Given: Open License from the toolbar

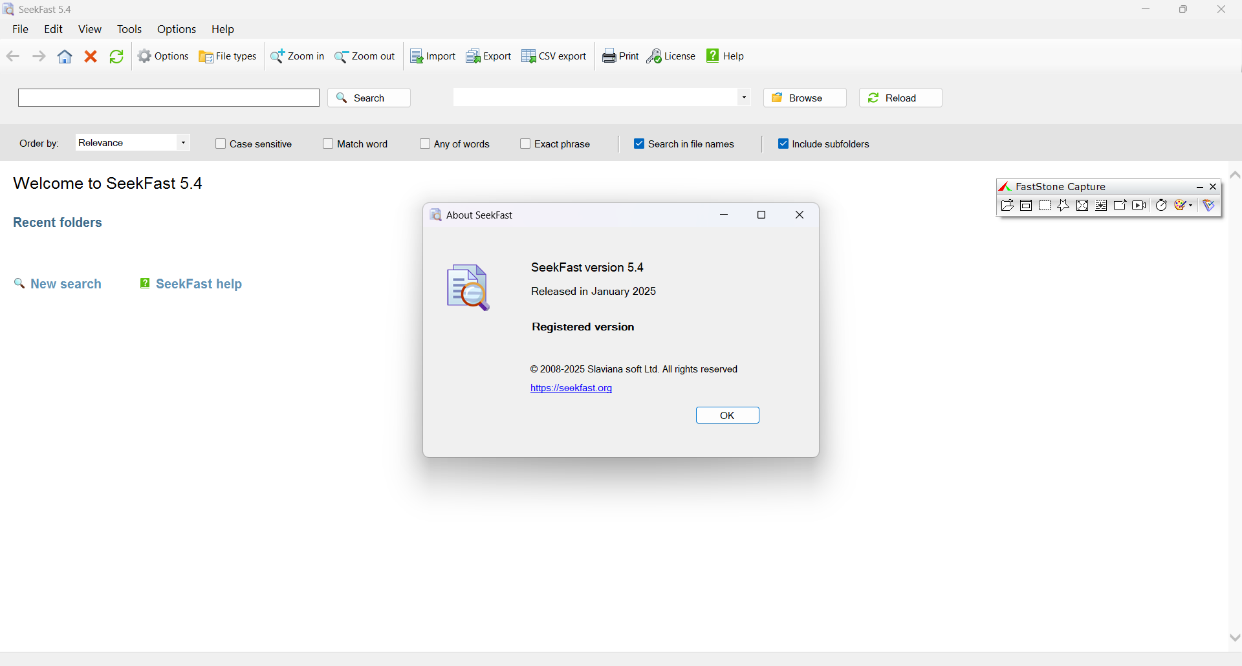Looking at the screenshot, I should click(671, 56).
